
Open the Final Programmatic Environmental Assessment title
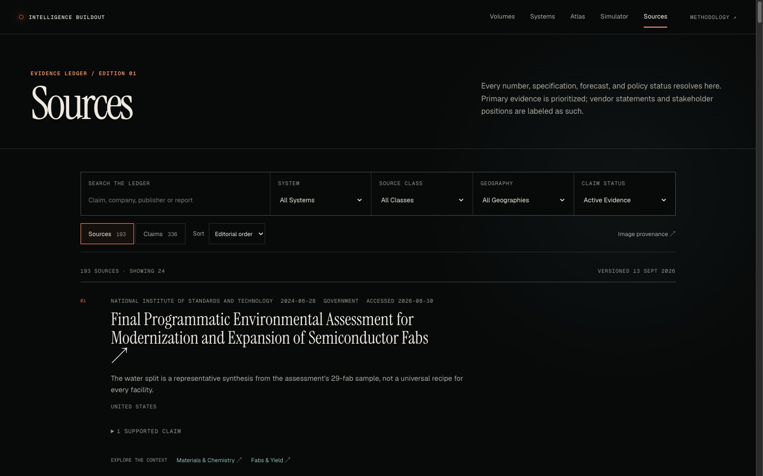click(x=269, y=328)
